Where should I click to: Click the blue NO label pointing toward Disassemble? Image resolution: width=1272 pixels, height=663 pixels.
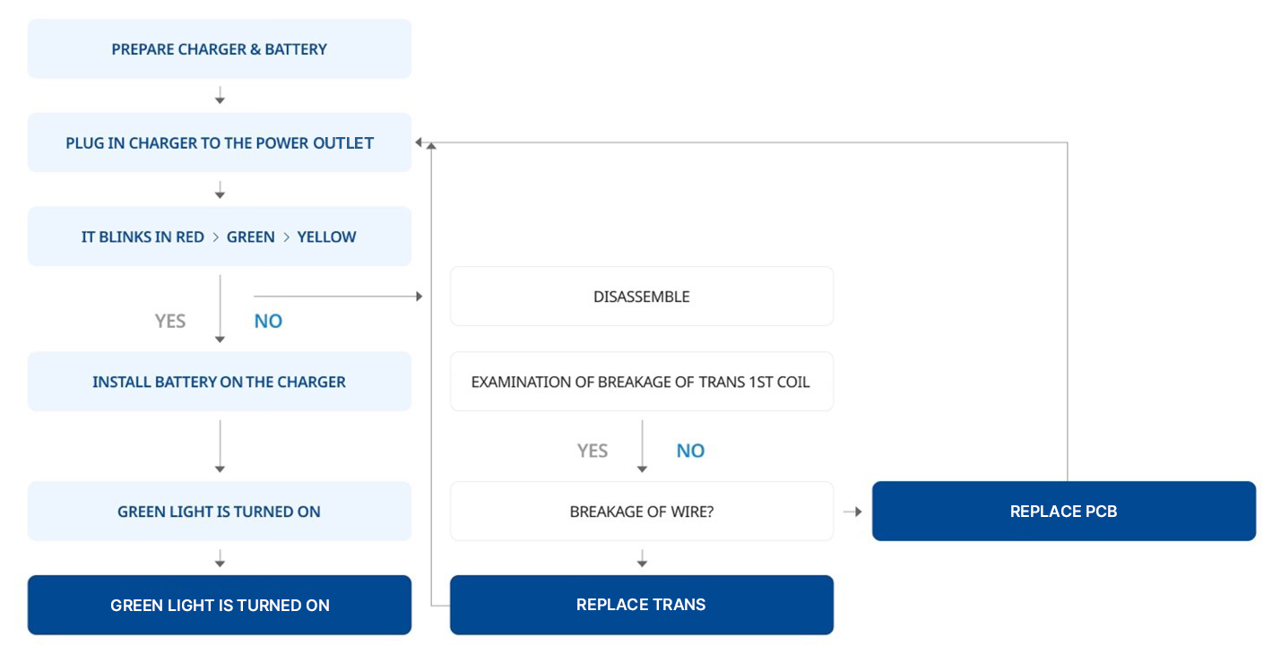point(268,321)
